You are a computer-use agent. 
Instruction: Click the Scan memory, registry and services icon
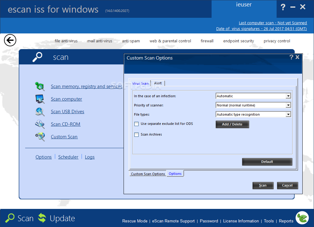pos(40,87)
